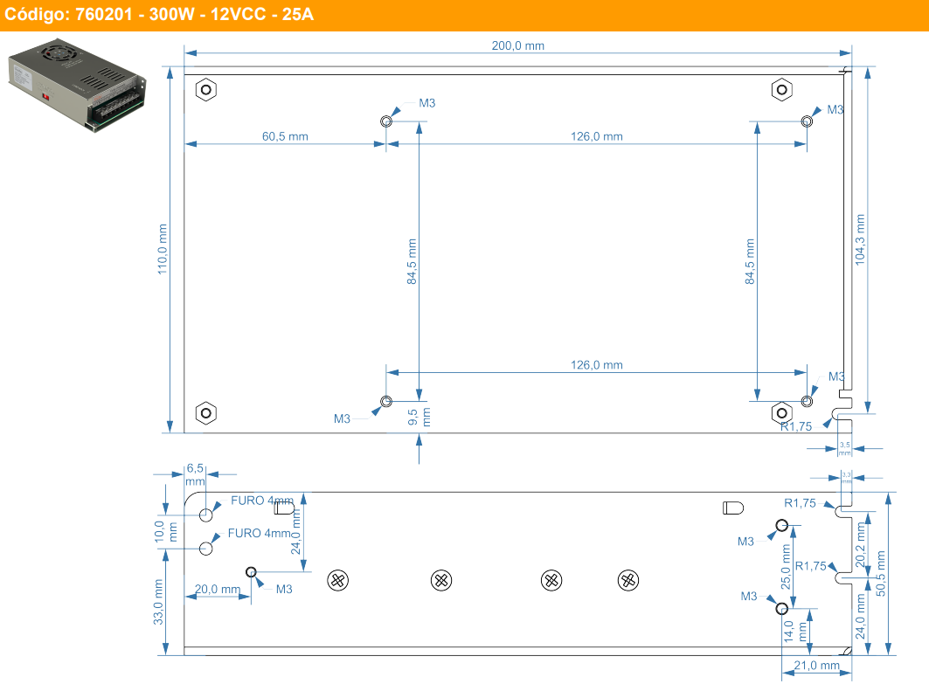Click the '50,5 mm' dimension label
Image resolution: width=929 pixels, height=684 pixels.
(x=880, y=573)
